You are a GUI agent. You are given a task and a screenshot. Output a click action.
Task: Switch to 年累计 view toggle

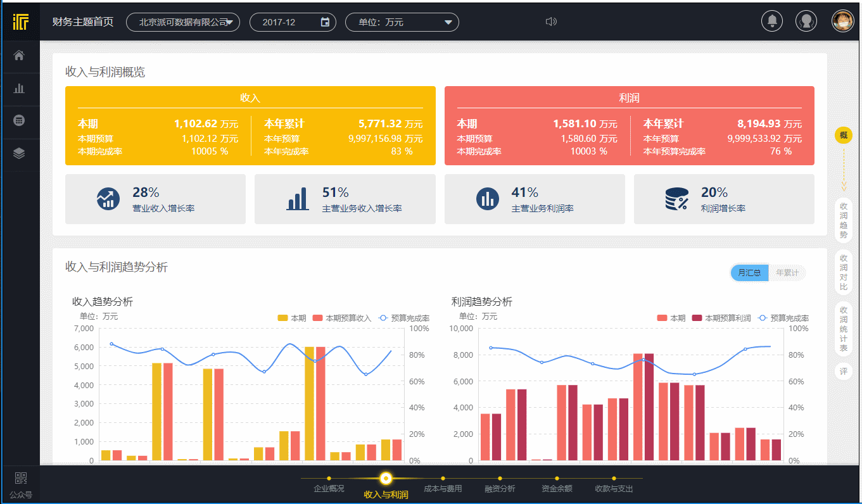pos(787,273)
